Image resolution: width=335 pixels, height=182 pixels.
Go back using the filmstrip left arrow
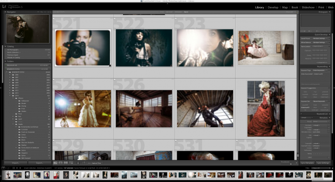tap(17, 168)
